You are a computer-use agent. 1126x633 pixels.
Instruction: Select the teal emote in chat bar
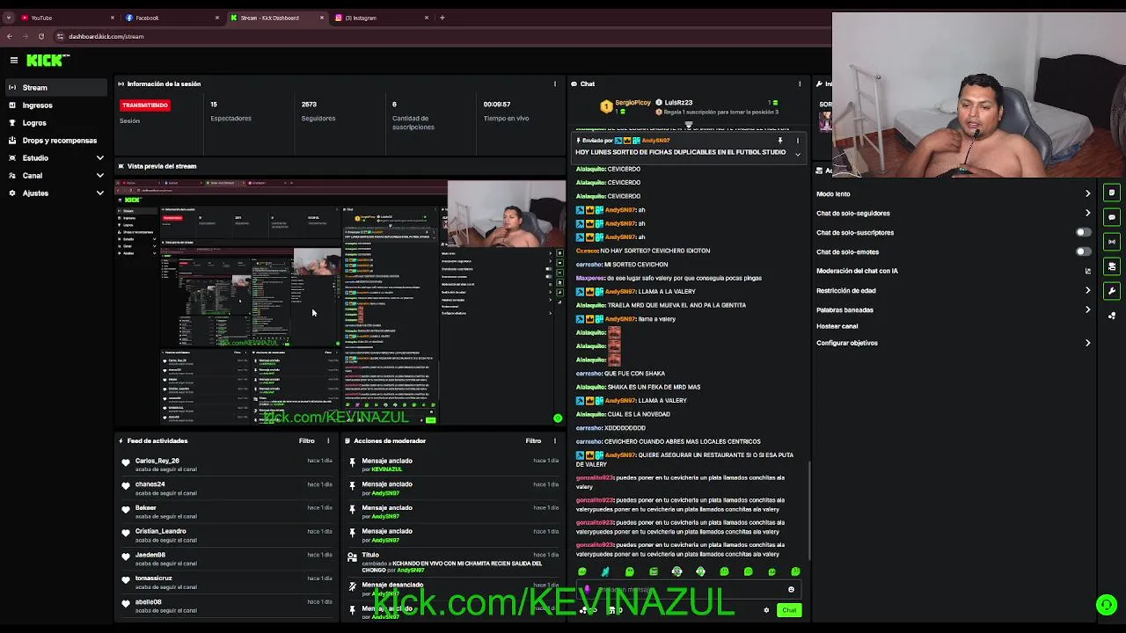[605, 571]
